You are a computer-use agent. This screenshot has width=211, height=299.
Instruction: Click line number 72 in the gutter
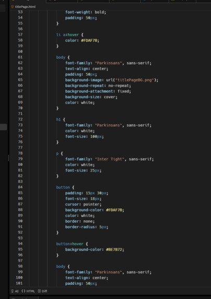20,119
